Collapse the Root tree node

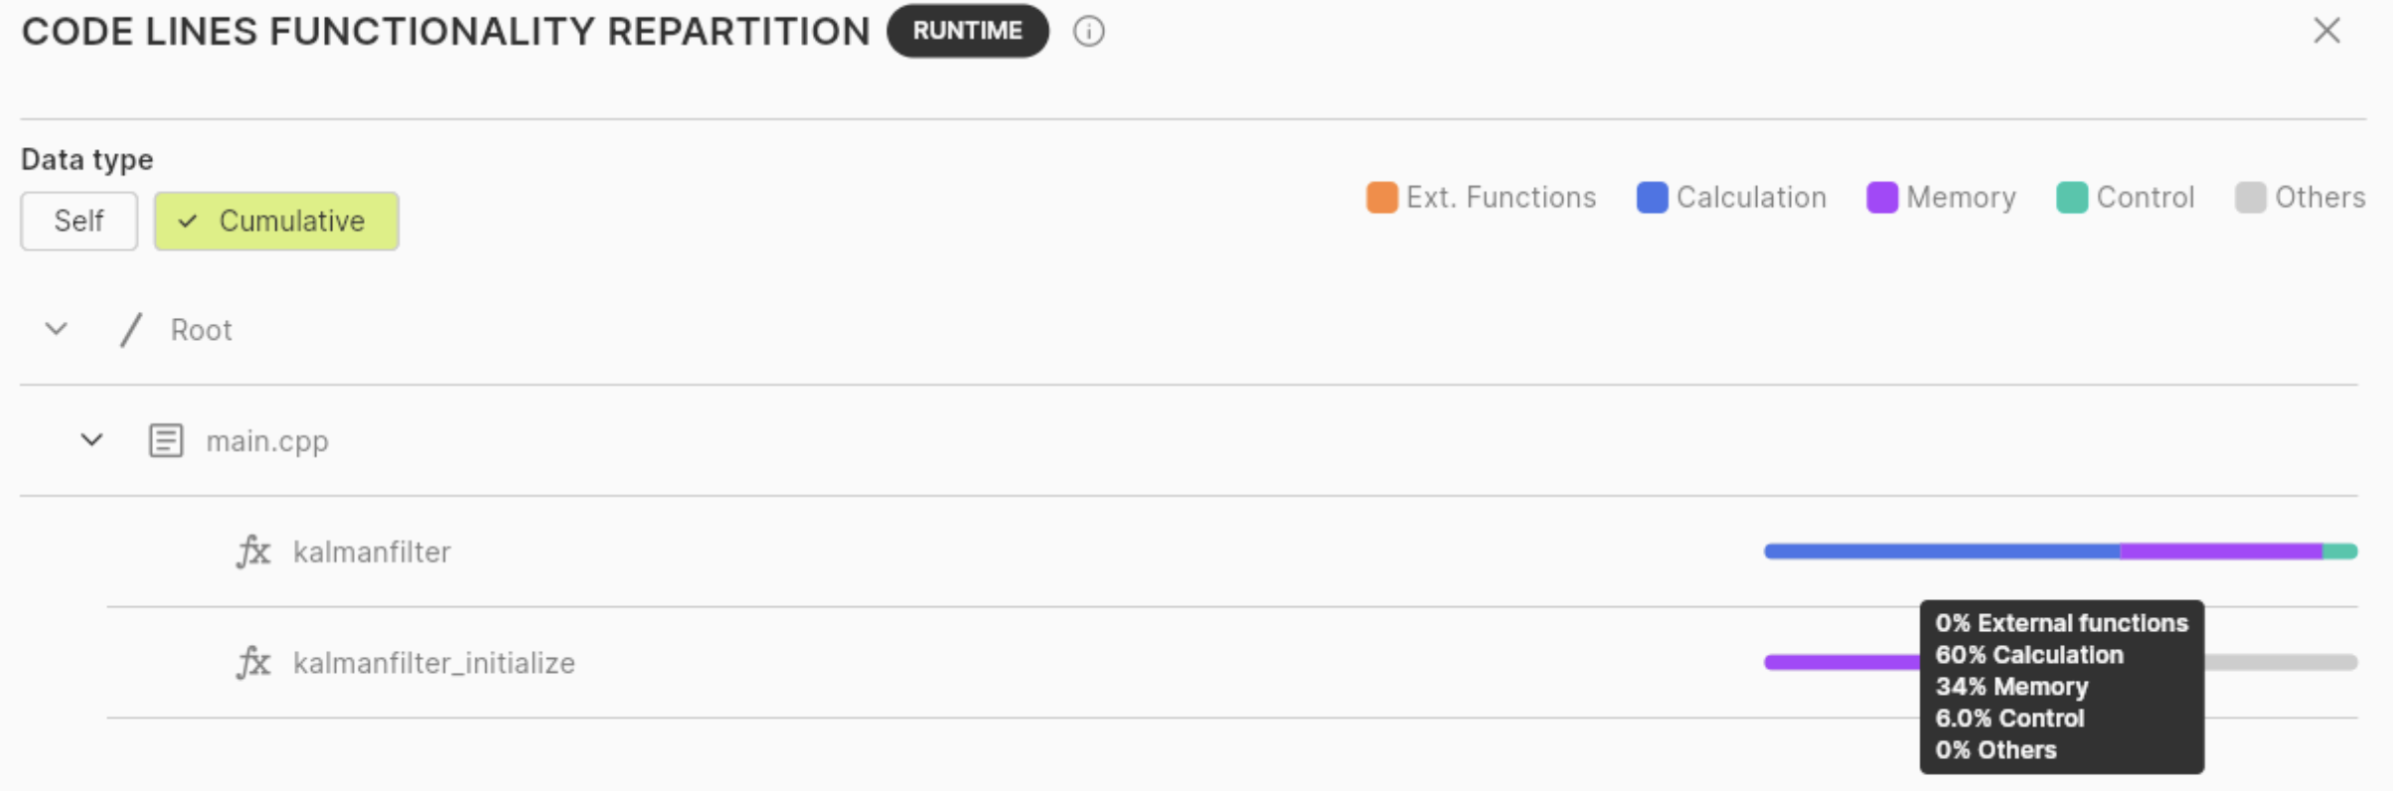click(57, 329)
